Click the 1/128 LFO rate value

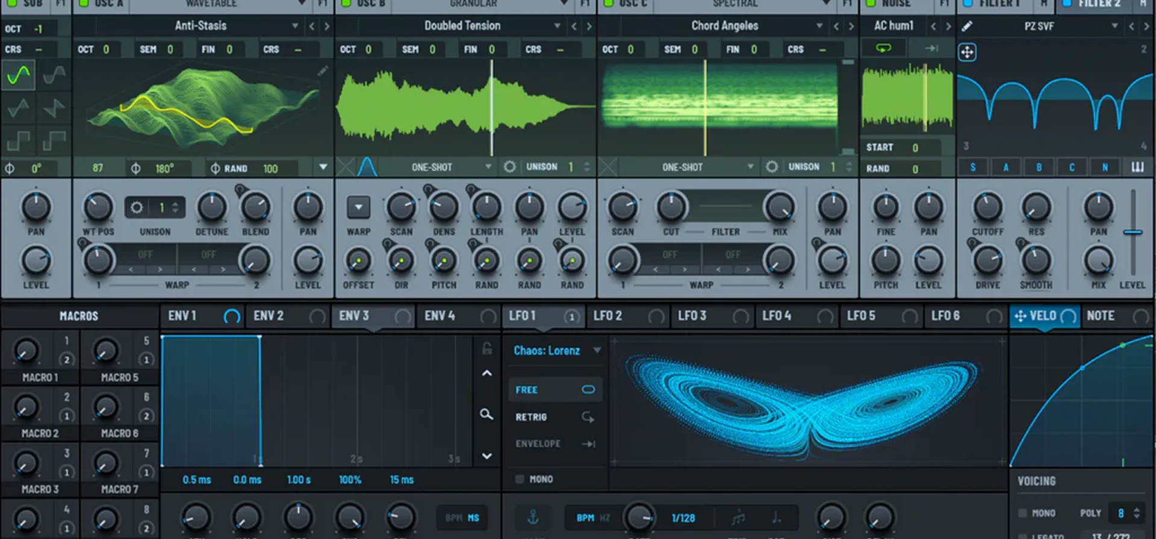pos(683,518)
